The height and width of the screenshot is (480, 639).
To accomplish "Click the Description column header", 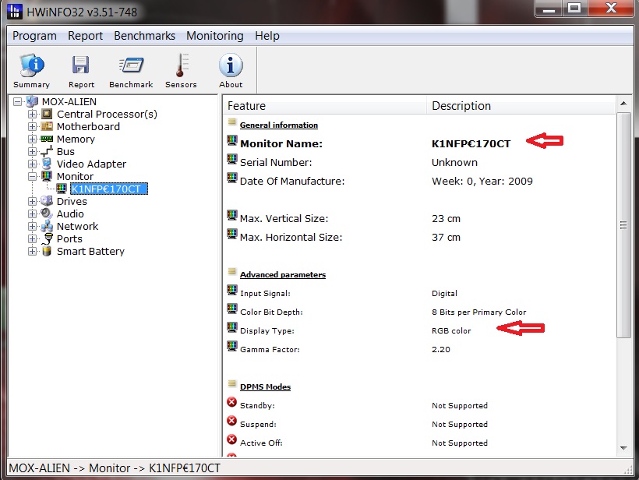I will tap(521, 106).
